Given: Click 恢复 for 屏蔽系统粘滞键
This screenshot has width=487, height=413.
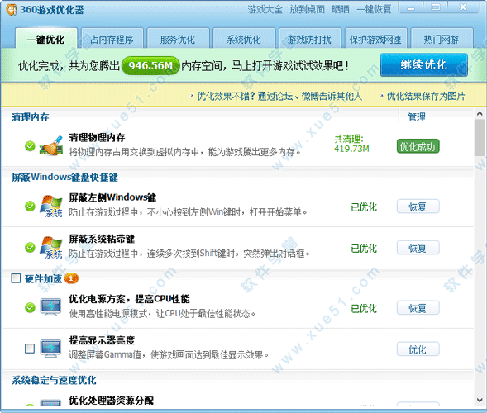Looking at the screenshot, I should point(418,248).
